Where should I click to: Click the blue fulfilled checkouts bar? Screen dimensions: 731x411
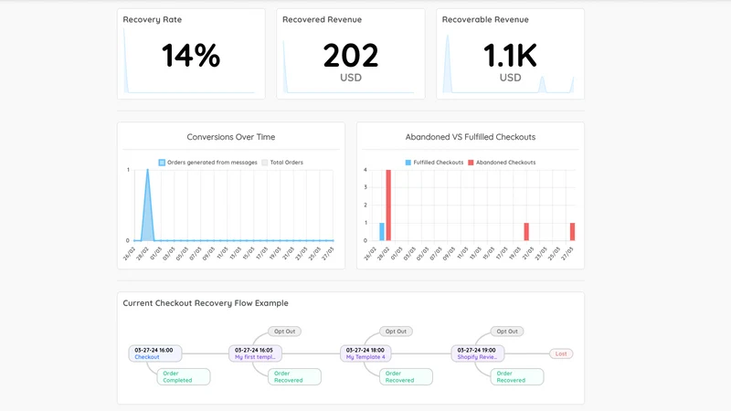[382, 232]
